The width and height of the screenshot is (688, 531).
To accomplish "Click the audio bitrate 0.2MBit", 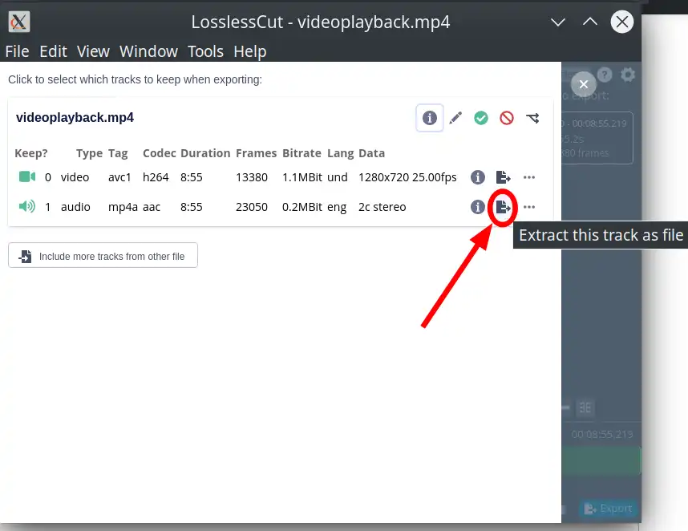I will point(302,207).
